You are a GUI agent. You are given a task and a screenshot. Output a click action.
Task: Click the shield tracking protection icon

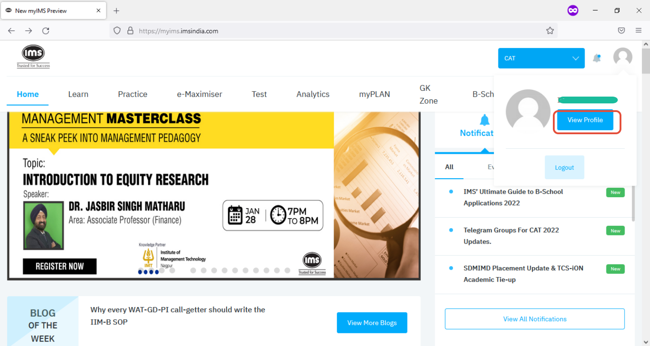point(117,31)
